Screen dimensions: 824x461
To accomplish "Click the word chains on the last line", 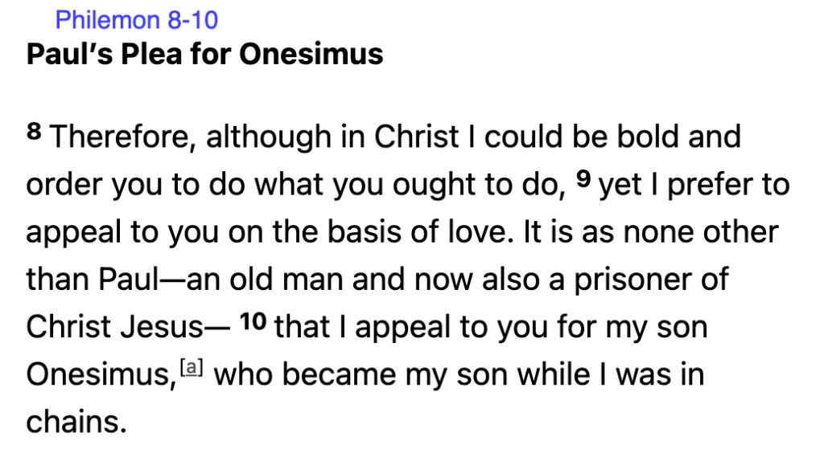I will (x=76, y=422).
